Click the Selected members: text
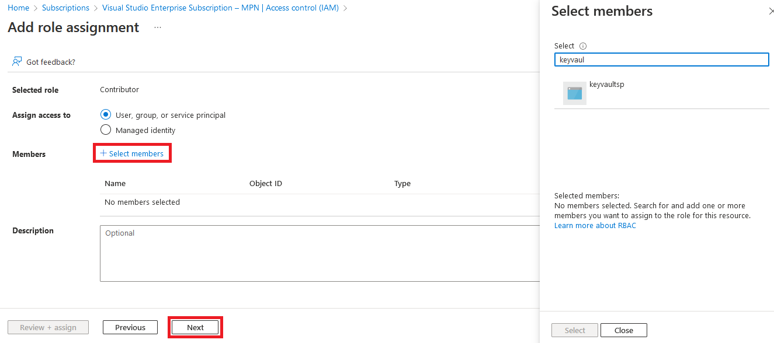 tap(586, 196)
